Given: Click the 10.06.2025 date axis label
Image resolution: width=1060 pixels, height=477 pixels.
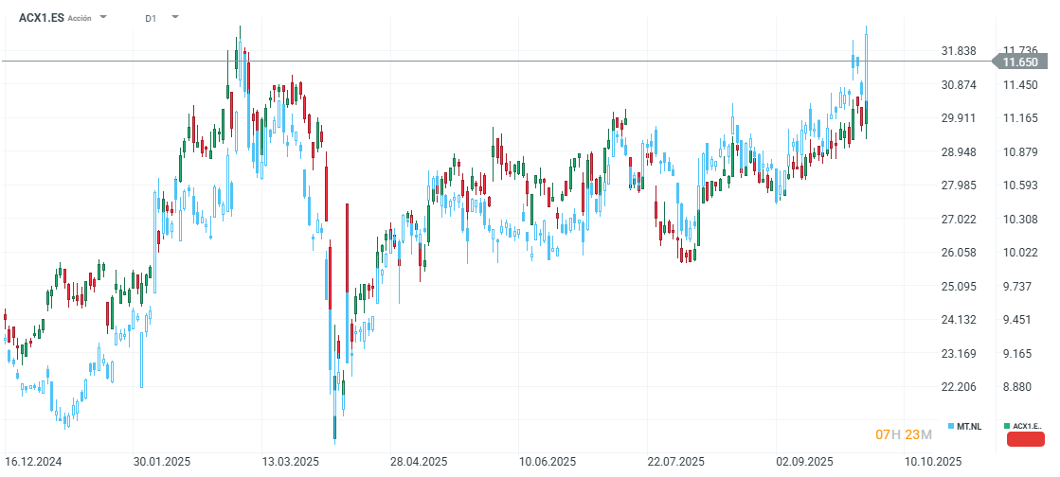Looking at the screenshot, I should (x=548, y=461).
